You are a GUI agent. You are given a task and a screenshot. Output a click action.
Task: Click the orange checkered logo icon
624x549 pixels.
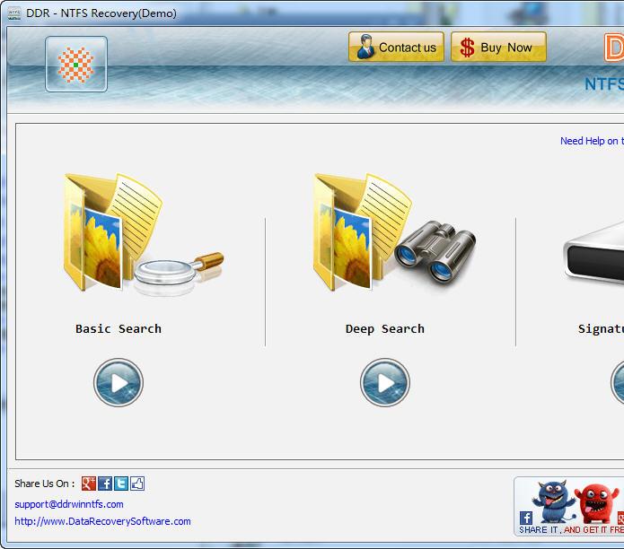(76, 65)
